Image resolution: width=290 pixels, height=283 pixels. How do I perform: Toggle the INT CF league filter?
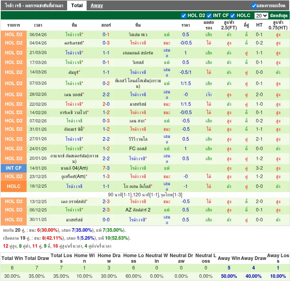point(209,16)
